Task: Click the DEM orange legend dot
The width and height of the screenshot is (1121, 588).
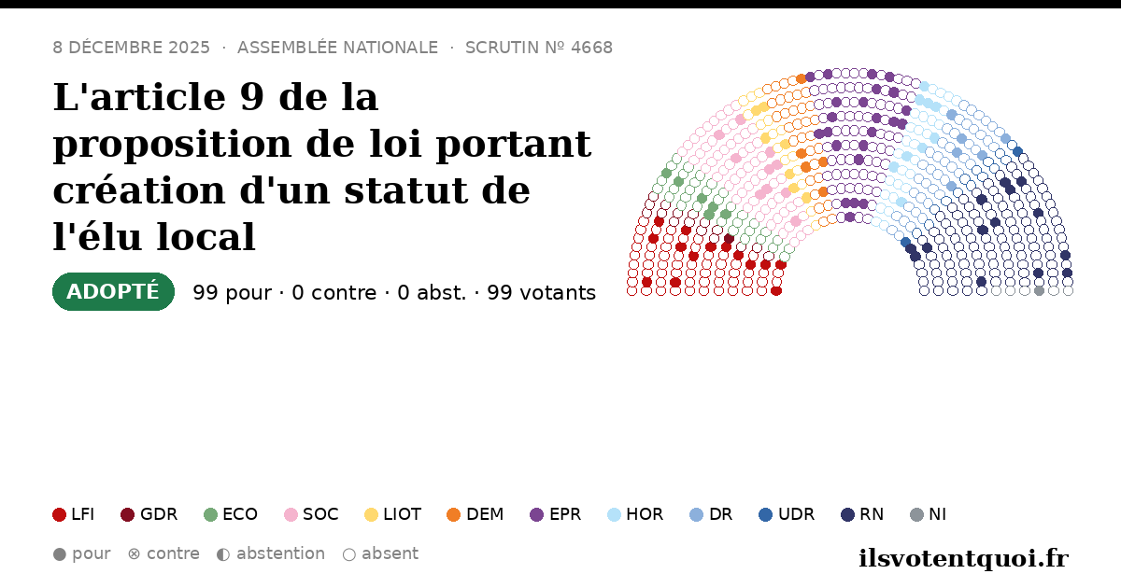Action: coord(454,514)
